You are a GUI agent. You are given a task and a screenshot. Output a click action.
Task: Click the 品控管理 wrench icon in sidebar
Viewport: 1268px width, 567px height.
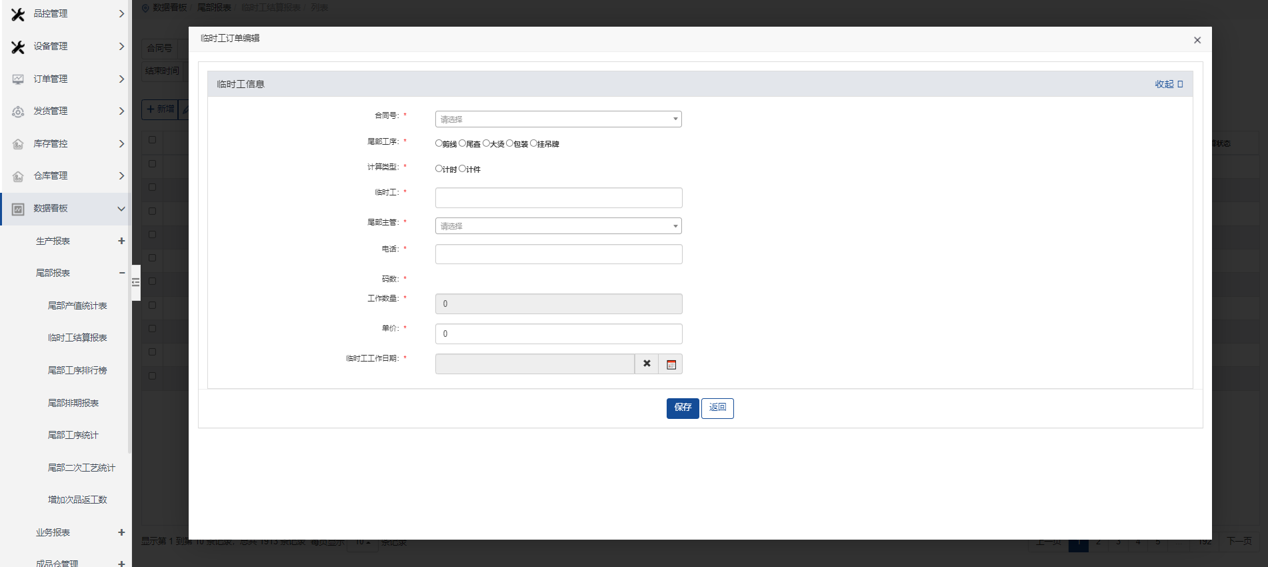[x=18, y=14]
